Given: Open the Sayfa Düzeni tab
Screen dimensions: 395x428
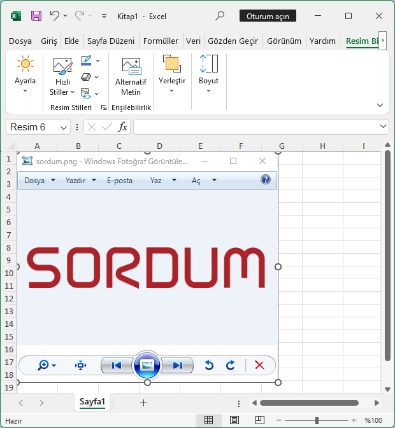Looking at the screenshot, I should pos(111,41).
